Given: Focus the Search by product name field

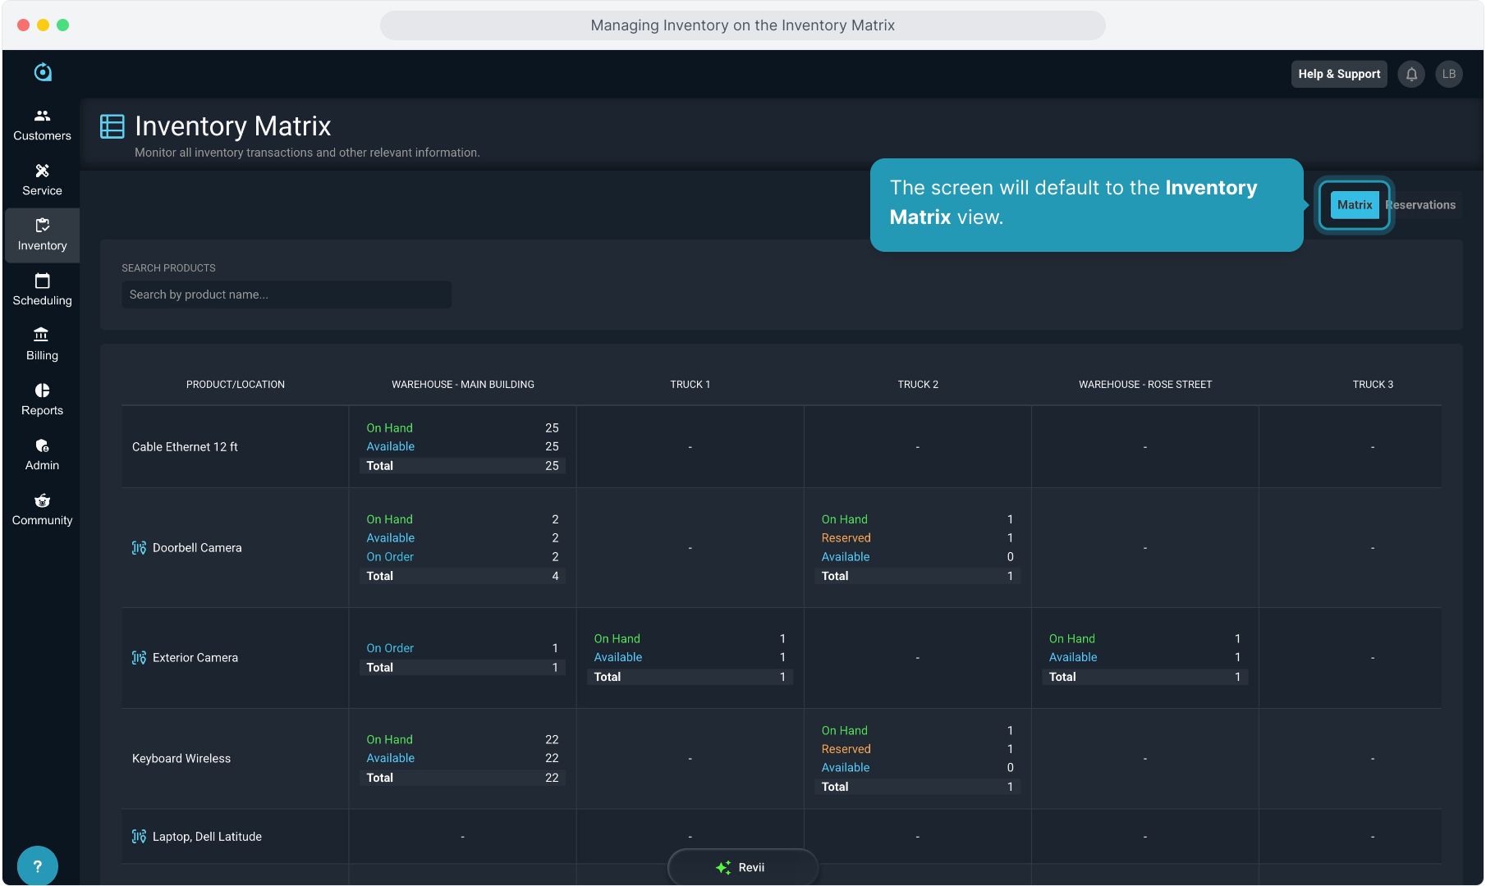Looking at the screenshot, I should [287, 295].
